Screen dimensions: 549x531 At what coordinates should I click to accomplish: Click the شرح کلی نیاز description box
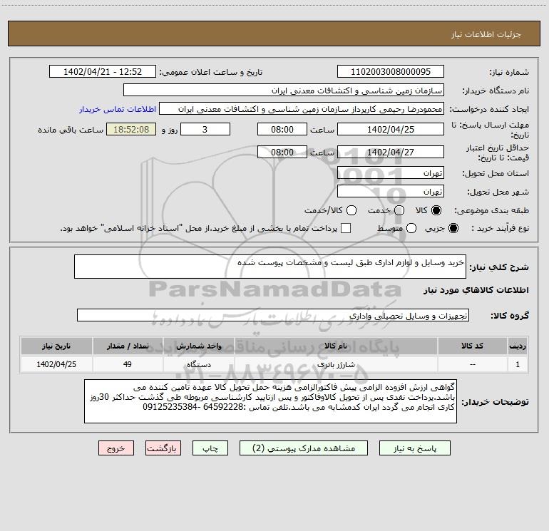coord(270,267)
